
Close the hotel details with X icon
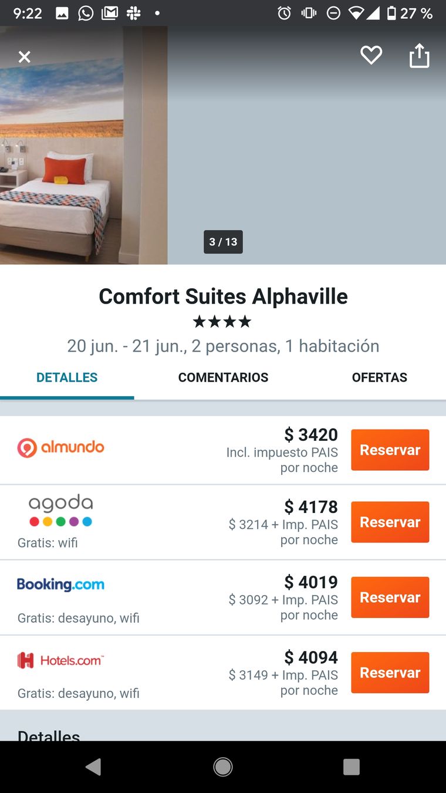coord(24,57)
